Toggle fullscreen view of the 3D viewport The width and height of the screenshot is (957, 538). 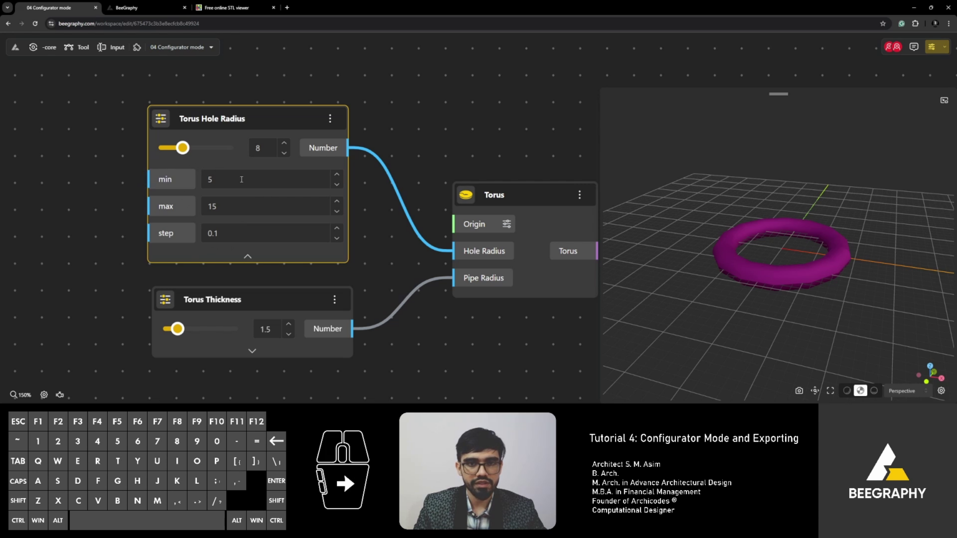[x=831, y=390]
